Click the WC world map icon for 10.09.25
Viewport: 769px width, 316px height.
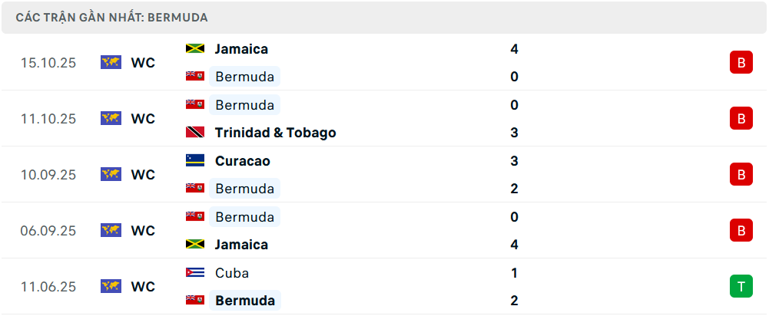(x=111, y=174)
